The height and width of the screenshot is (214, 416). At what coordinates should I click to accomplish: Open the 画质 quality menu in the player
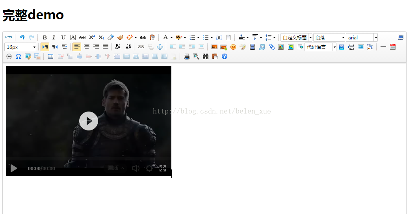point(116,168)
